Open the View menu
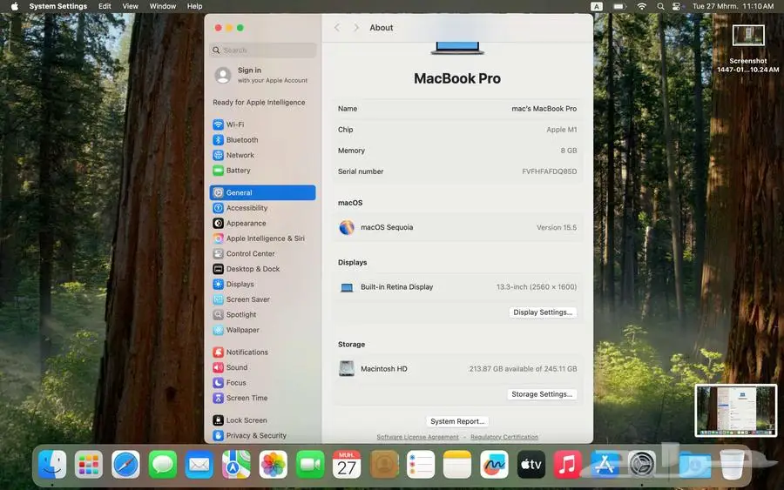The height and width of the screenshot is (490, 784). click(130, 6)
